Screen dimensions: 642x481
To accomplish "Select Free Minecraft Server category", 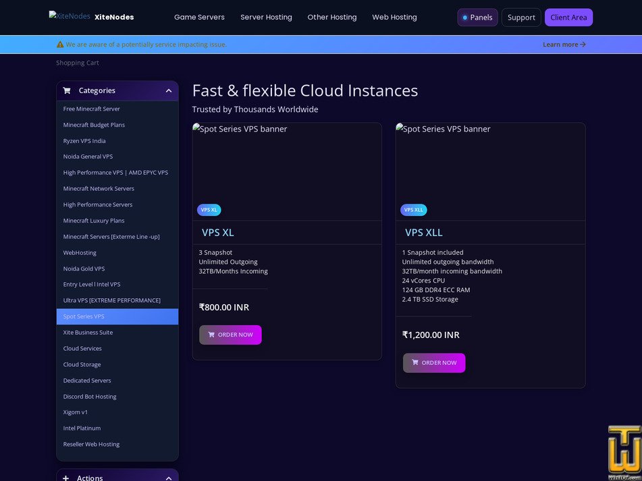I will coord(117,109).
